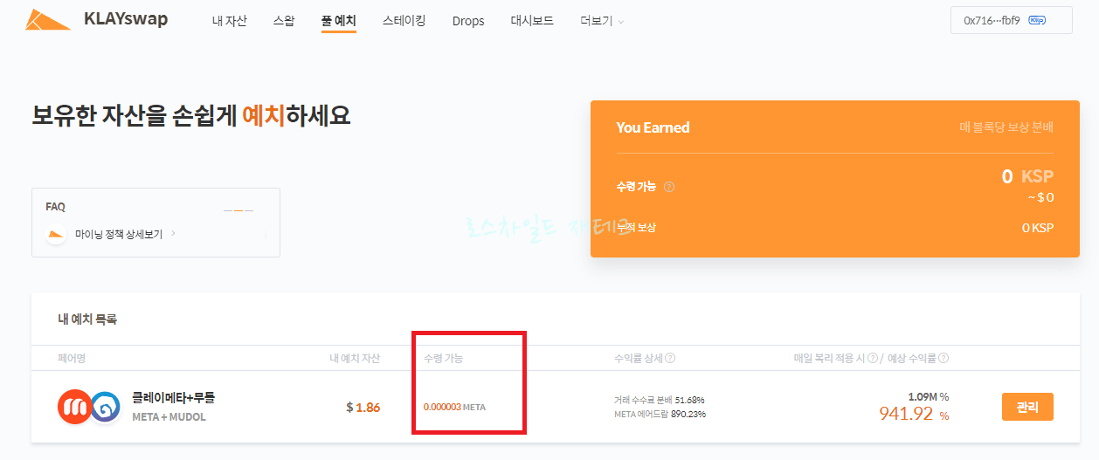1099x460 pixels.
Task: Click the Klip badge in wallet button
Action: click(x=1038, y=20)
